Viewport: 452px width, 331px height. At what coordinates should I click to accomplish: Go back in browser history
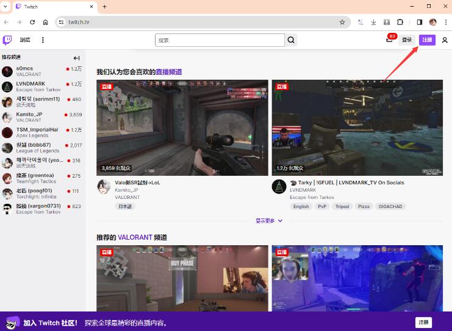point(6,22)
